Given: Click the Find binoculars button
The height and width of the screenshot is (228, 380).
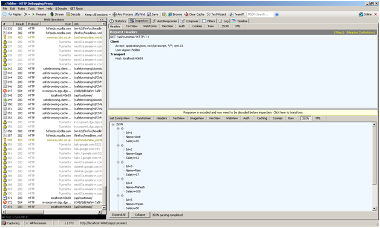Looking at the screenshot, I should point(140,15).
